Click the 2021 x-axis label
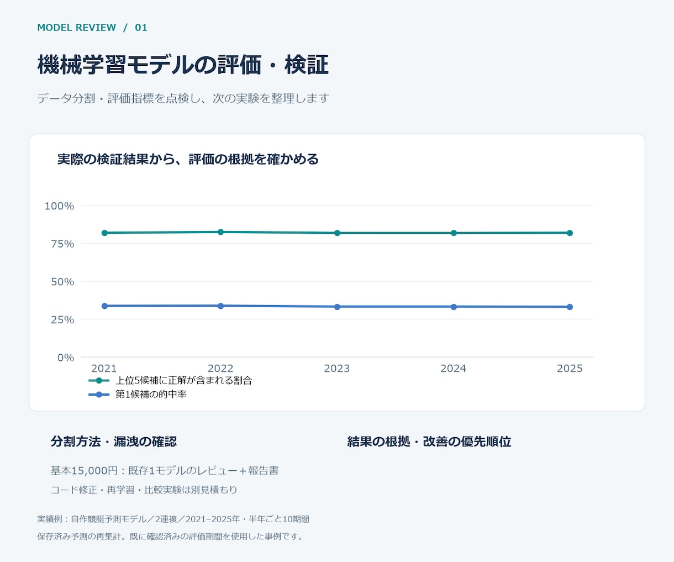The height and width of the screenshot is (562, 674). coord(104,369)
